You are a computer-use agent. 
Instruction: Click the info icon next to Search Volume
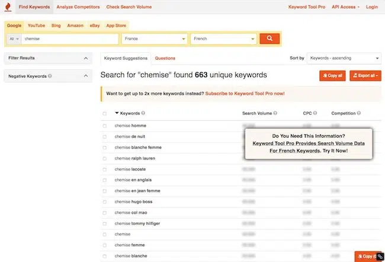(275, 113)
